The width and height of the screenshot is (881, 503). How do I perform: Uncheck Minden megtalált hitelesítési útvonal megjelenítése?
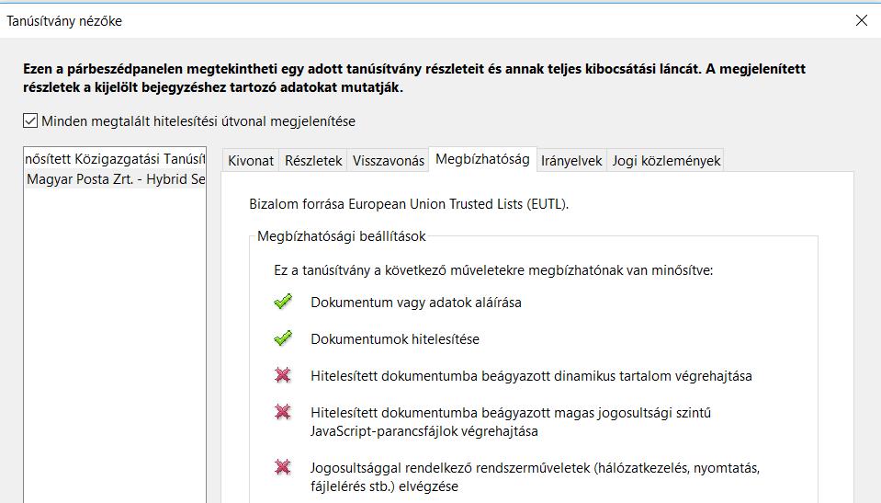pos(30,121)
